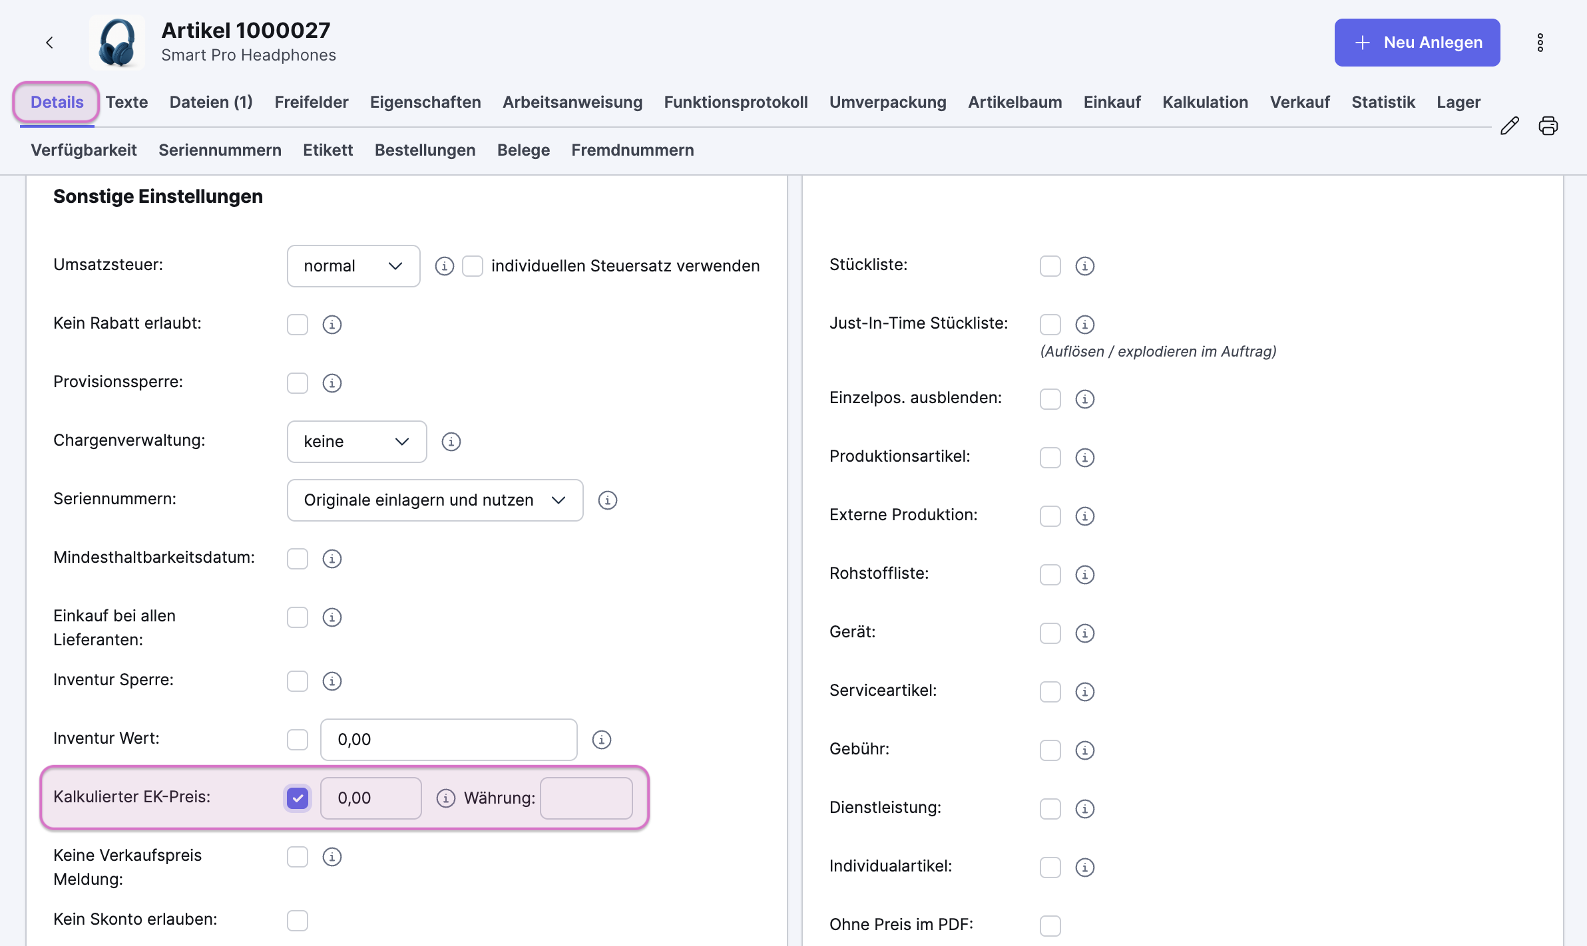Click the Währung input field

(586, 798)
